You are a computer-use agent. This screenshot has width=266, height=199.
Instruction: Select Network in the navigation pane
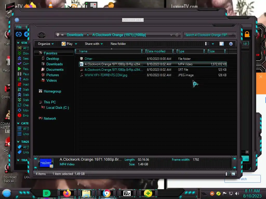(50, 118)
